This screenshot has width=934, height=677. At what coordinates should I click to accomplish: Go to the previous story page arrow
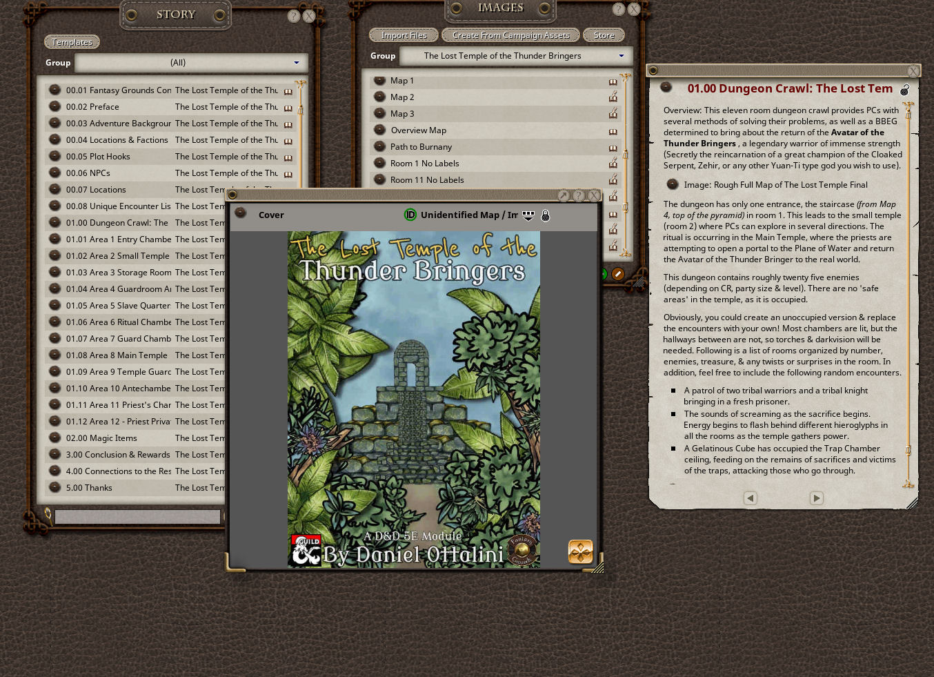(x=751, y=498)
